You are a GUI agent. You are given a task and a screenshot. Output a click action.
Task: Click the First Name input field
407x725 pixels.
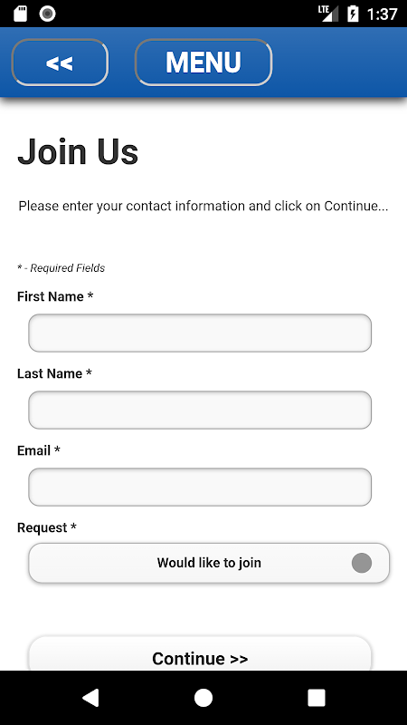click(200, 333)
